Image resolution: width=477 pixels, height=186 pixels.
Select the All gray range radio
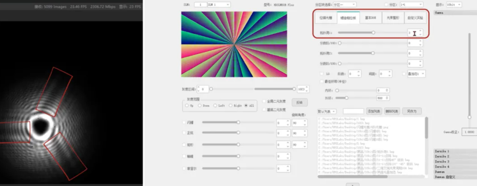click(x=246, y=106)
